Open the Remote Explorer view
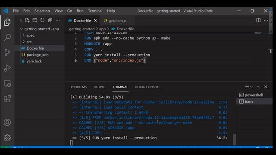Screen dimensions: 276x155 pos(7,84)
